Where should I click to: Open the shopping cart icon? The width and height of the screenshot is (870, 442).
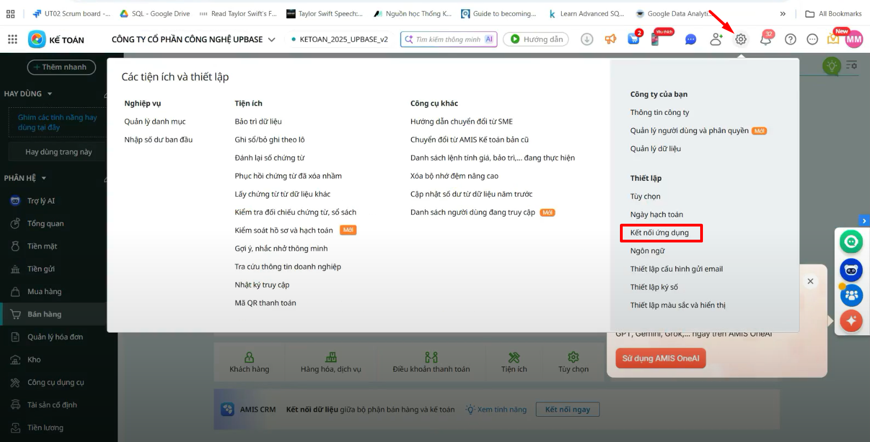click(x=634, y=39)
